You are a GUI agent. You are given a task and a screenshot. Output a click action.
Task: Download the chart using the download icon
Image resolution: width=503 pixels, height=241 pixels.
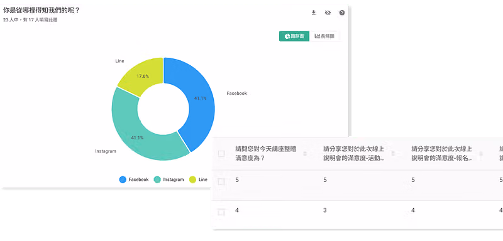click(314, 13)
